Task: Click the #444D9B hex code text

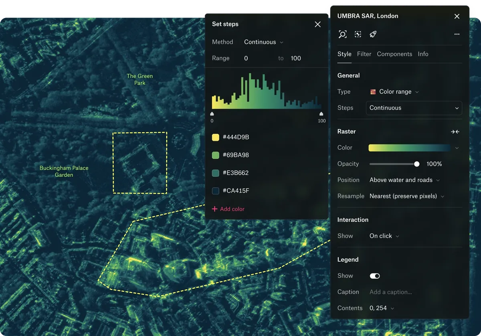Action: tap(236, 137)
